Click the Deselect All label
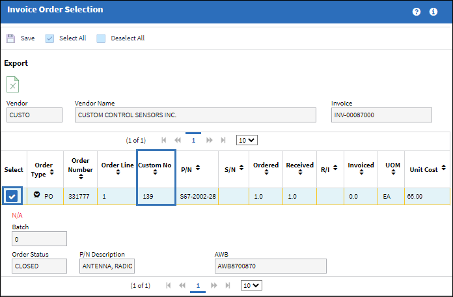This screenshot has height=297, width=453. click(128, 38)
